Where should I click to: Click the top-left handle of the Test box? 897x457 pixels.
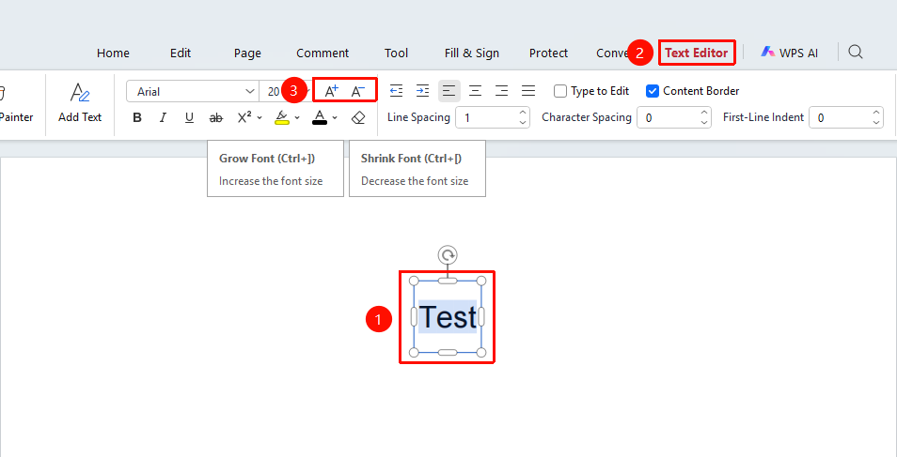point(414,281)
